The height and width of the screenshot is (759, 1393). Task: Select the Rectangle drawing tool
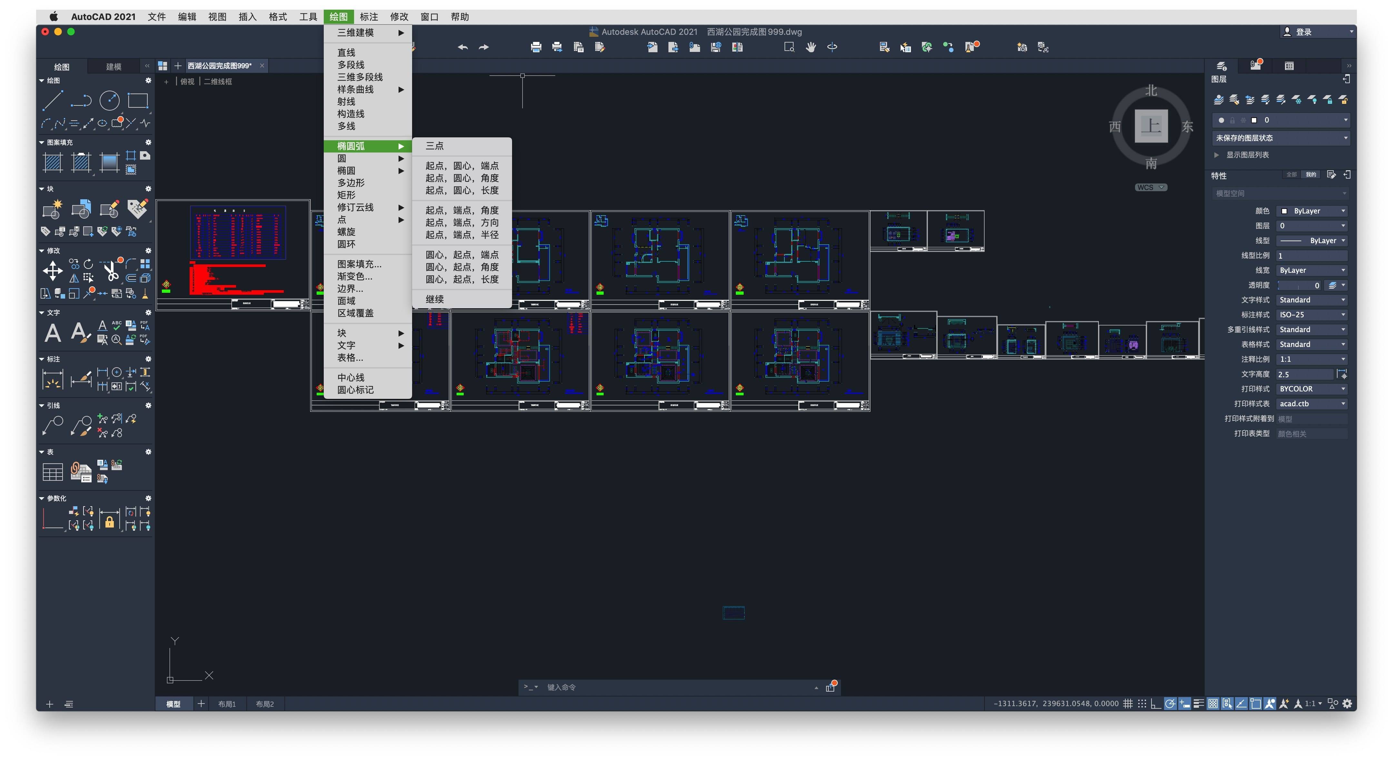137,101
